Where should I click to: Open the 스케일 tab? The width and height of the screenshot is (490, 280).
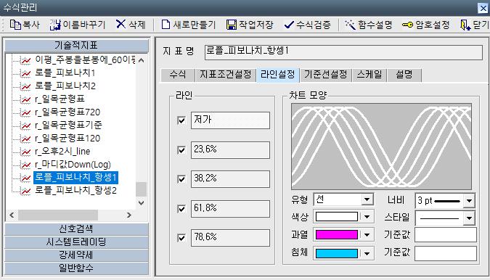[369, 75]
